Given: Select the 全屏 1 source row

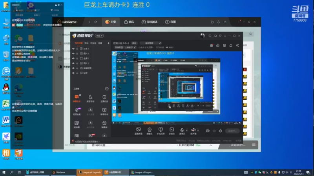Looking at the screenshot, I should 91,58.
